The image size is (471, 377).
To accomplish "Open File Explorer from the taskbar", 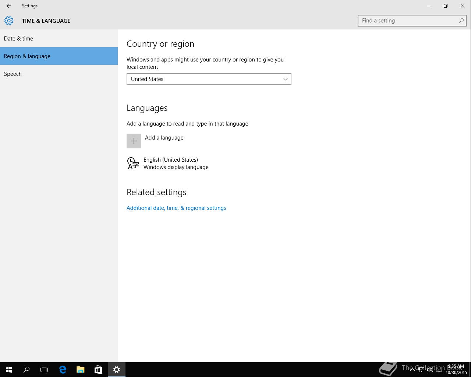I will click(80, 370).
